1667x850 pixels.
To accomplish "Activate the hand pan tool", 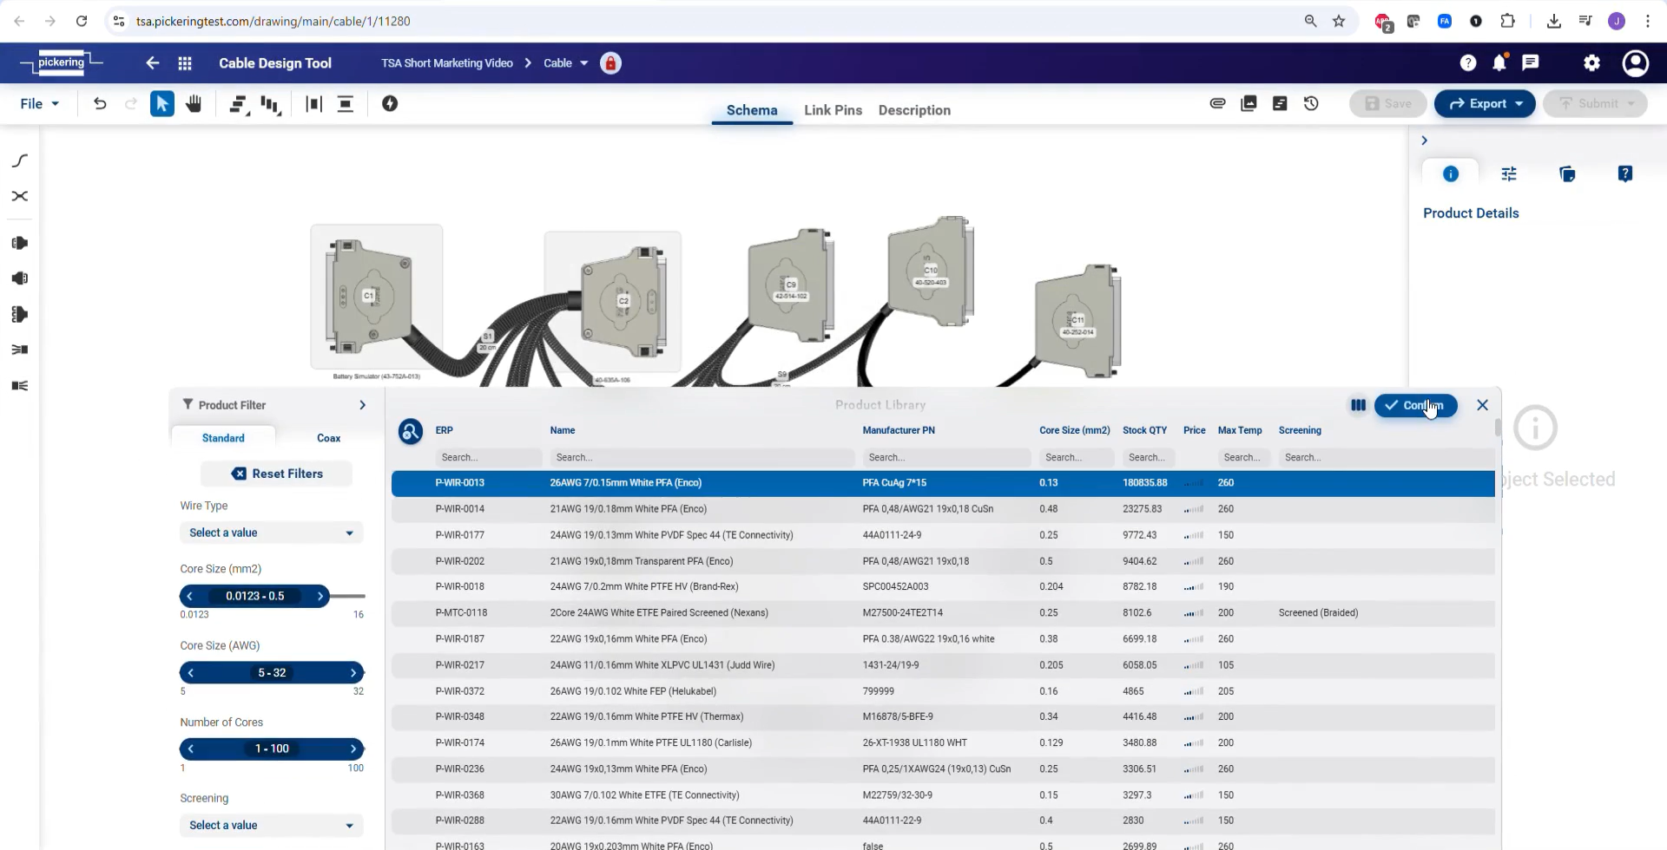I will pos(194,104).
